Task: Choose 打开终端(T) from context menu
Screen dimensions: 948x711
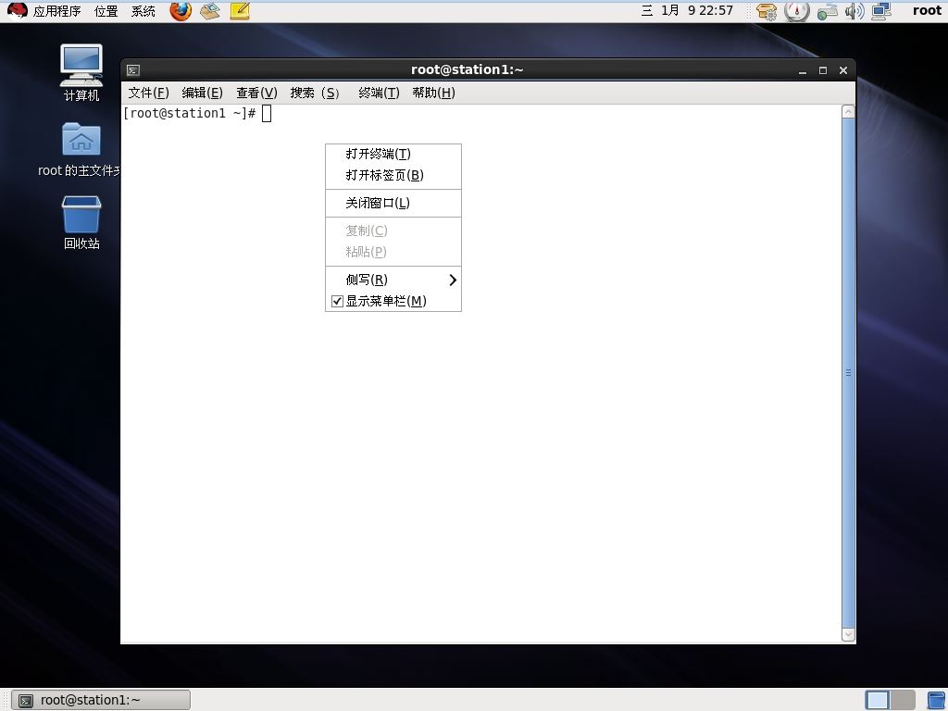Action: (393, 154)
